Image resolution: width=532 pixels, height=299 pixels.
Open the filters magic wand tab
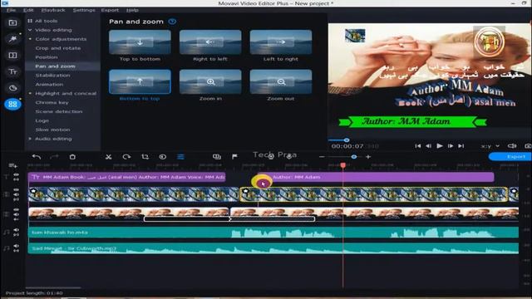(x=12, y=39)
